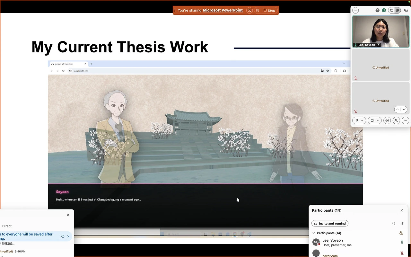The height and width of the screenshot is (257, 411).
Task: Click the Soyeon speaker name in dialogue box
Action: coord(62,192)
